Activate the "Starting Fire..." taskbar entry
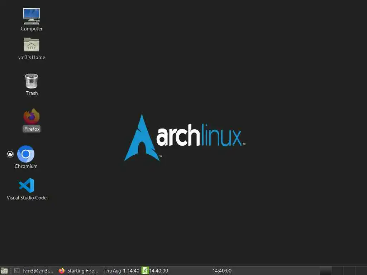Screen dimensions: 367x275 (78, 271)
